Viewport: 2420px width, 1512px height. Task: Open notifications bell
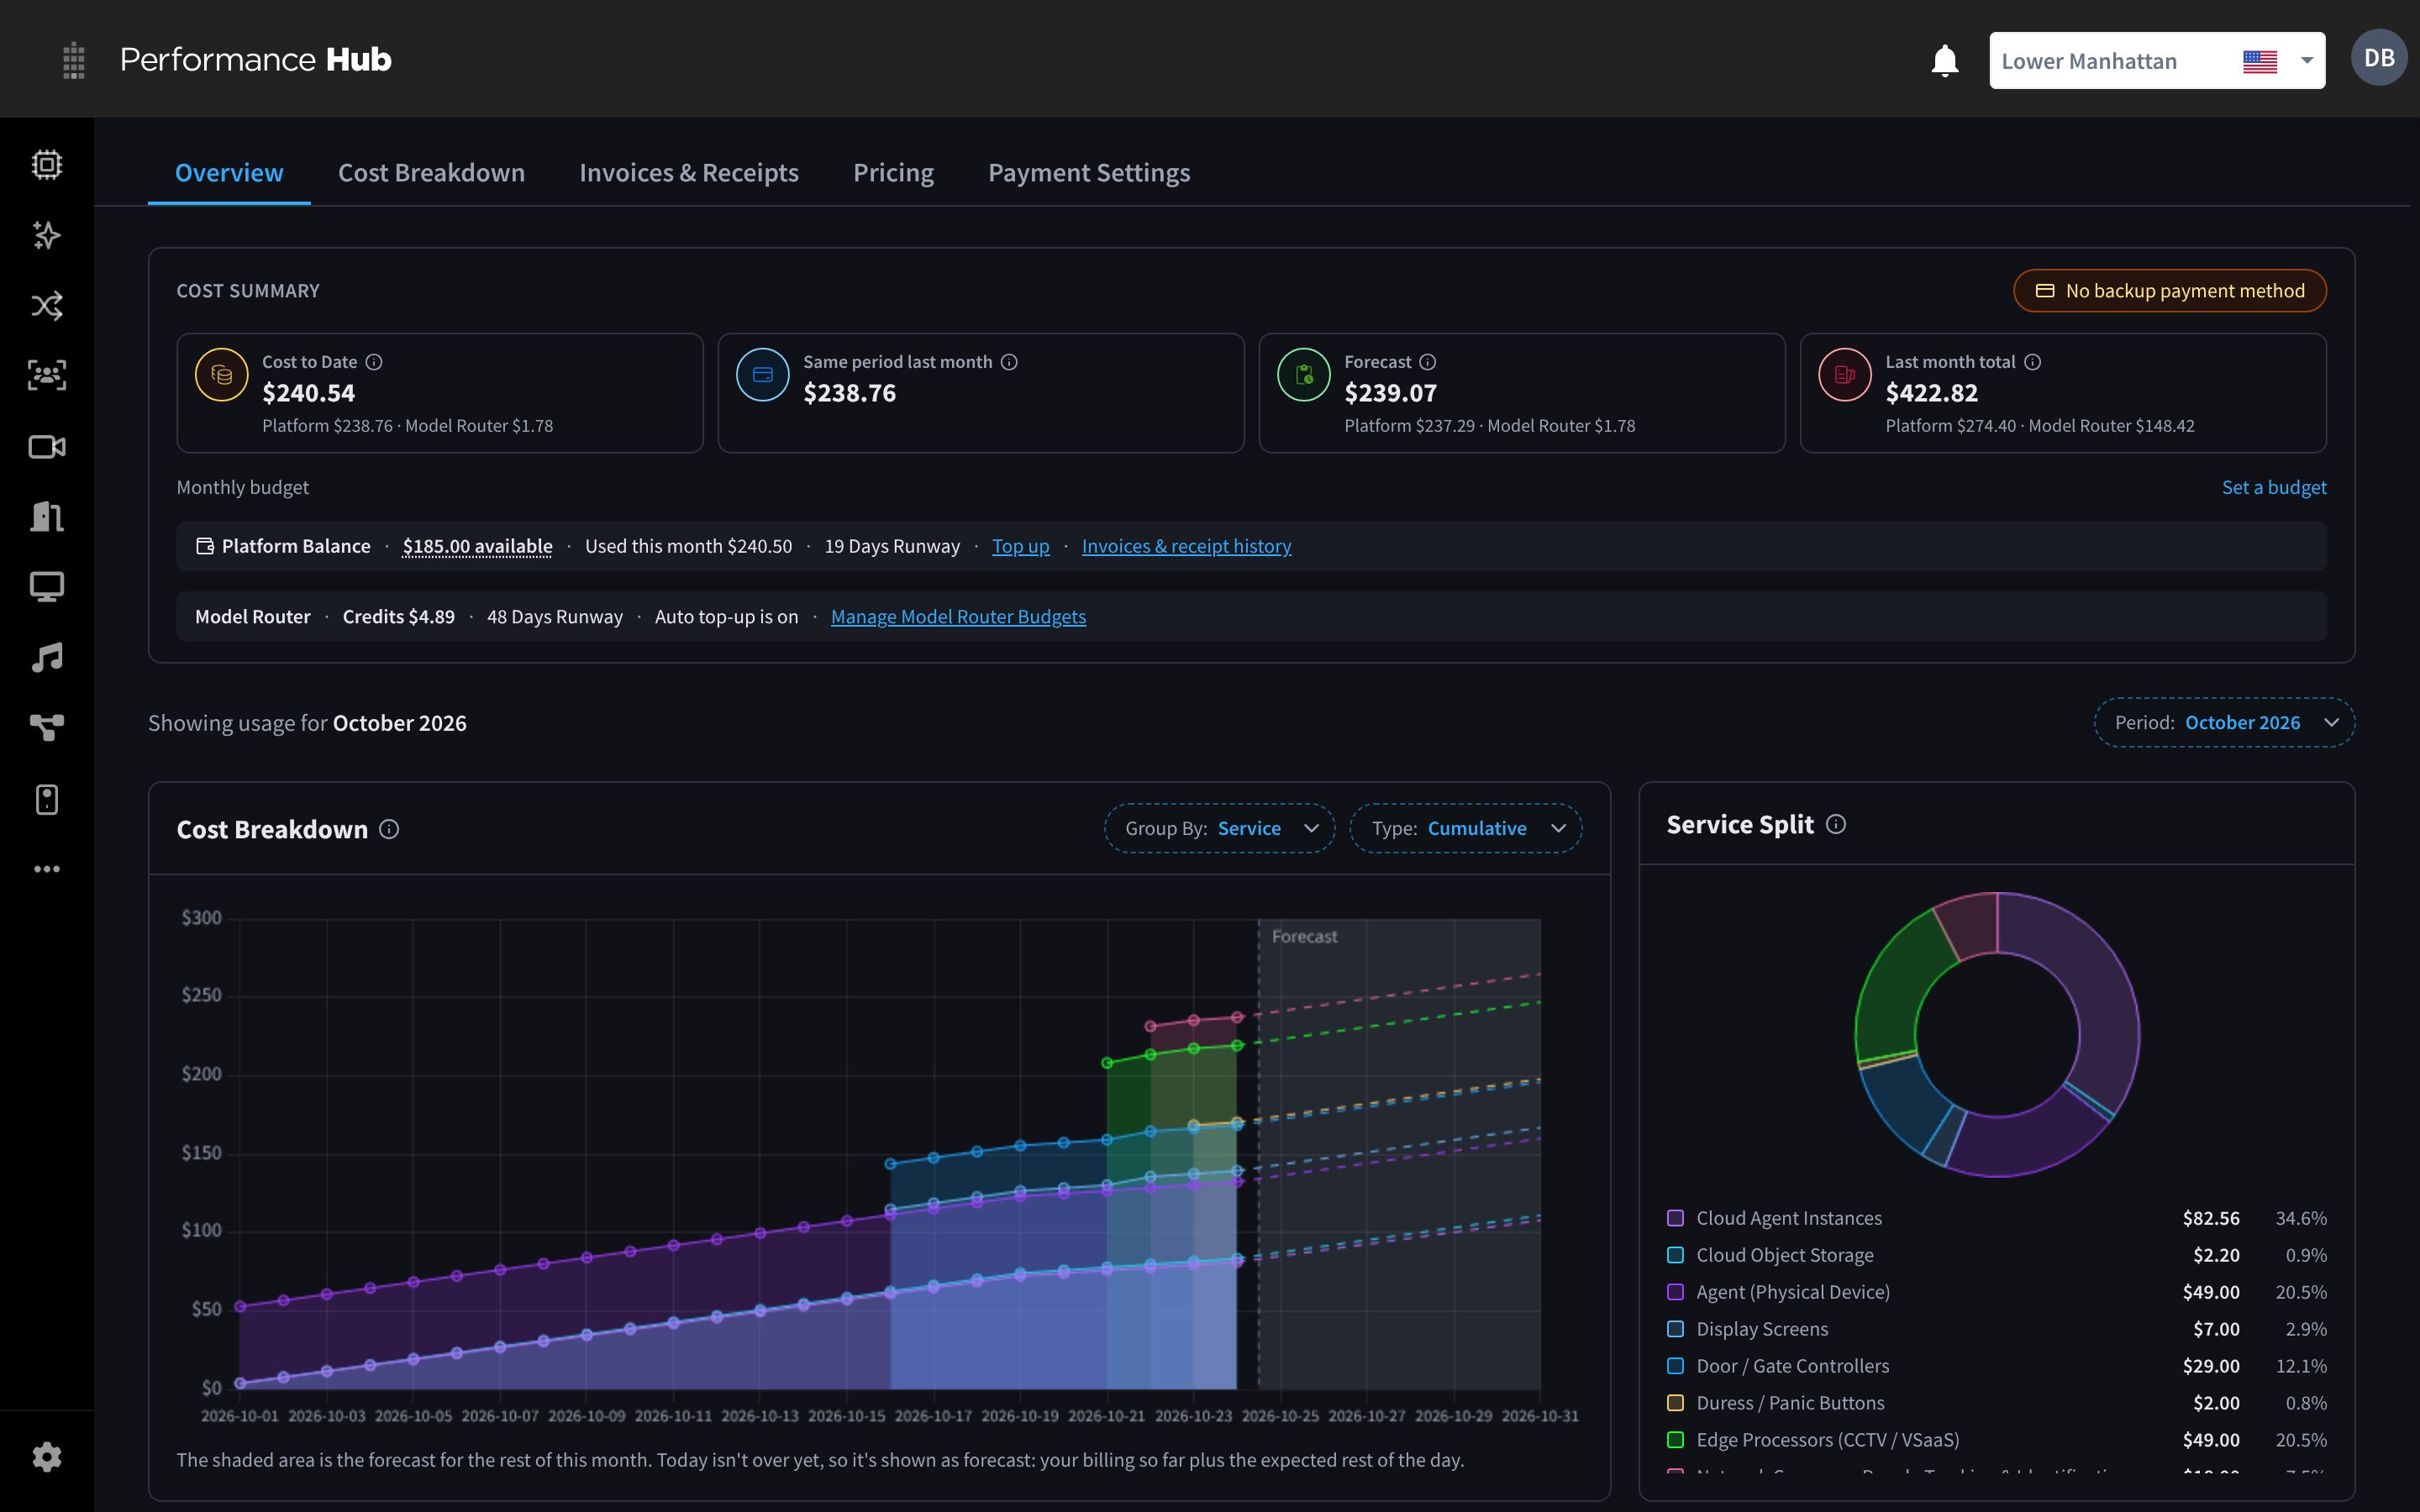pyautogui.click(x=1944, y=61)
